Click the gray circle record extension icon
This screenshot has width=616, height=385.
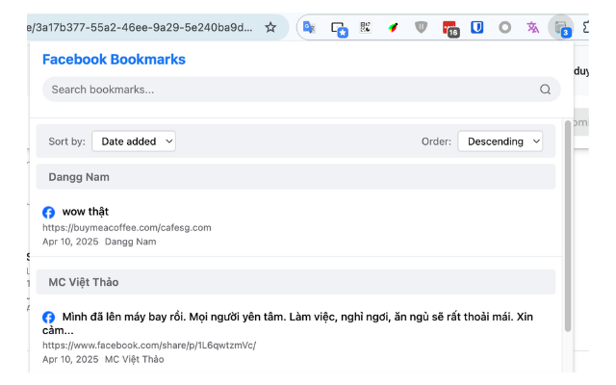(x=504, y=28)
